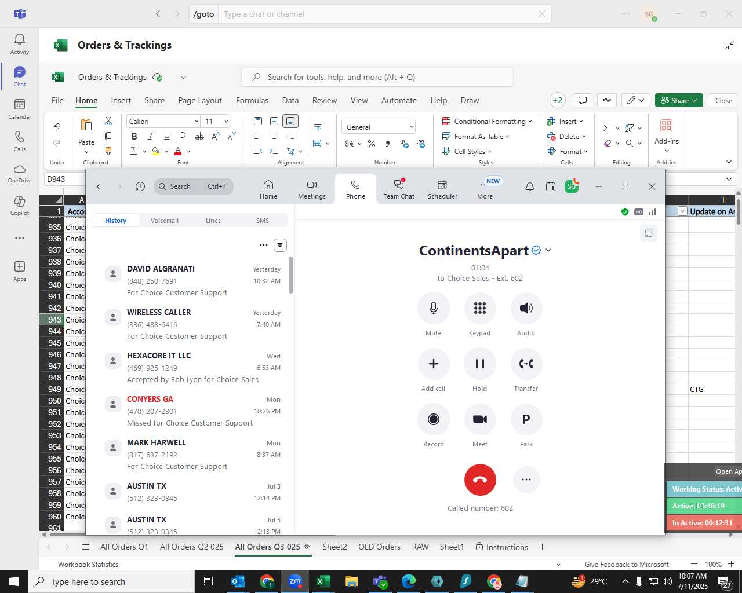This screenshot has width=742, height=593.
Task: Open the Add-ins icon
Action: [x=667, y=125]
